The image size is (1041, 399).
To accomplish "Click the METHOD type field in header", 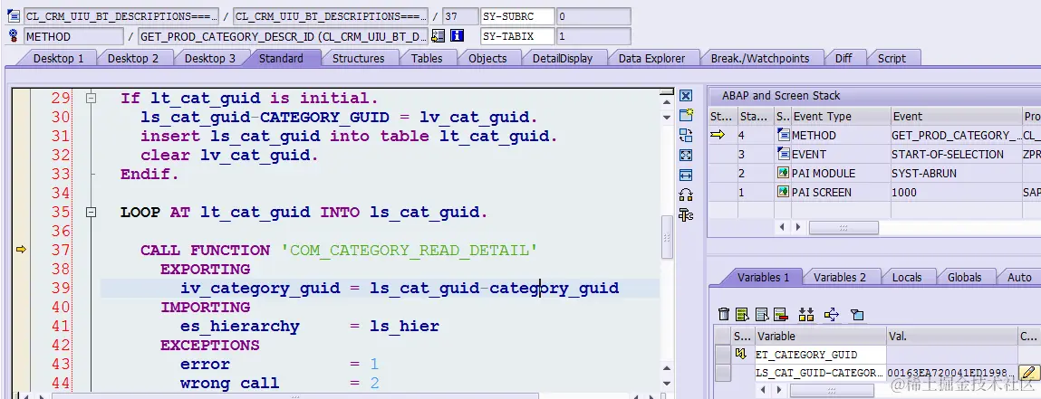I will pyautogui.click(x=73, y=36).
